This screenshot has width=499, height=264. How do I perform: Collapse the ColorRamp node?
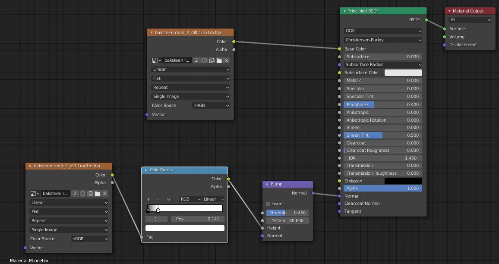(146, 170)
